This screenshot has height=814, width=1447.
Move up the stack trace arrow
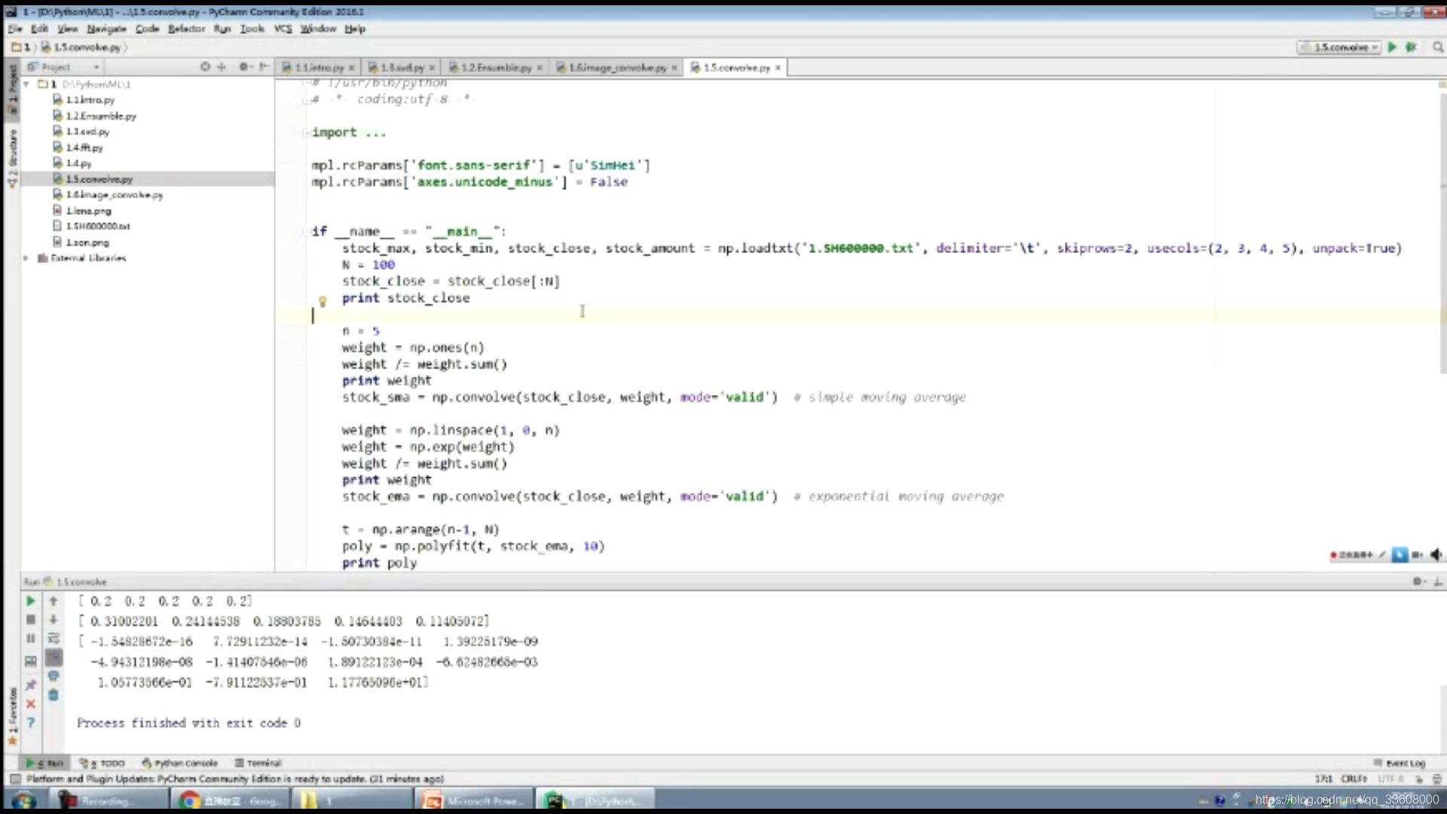tap(53, 601)
